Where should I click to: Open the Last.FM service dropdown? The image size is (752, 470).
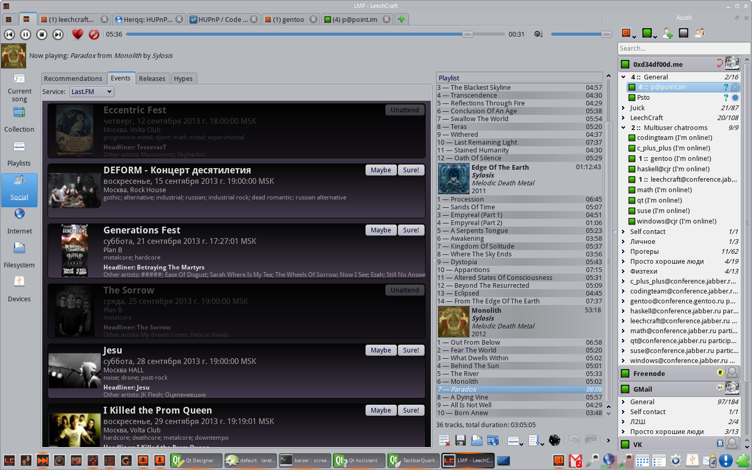click(x=91, y=91)
